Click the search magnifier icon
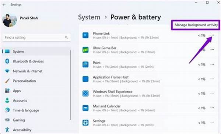Viewport: 221px width, 134px height. [66, 37]
